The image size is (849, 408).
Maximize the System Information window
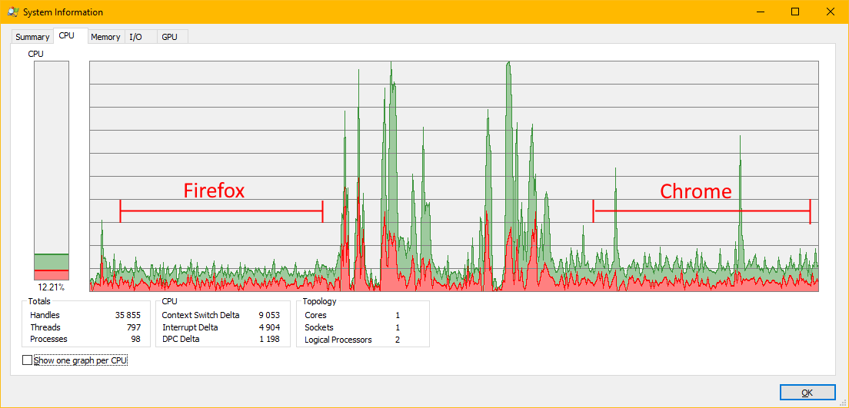(x=795, y=12)
